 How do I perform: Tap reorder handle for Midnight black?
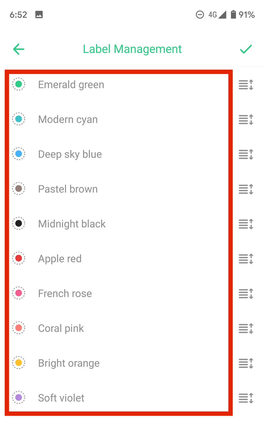click(x=246, y=224)
